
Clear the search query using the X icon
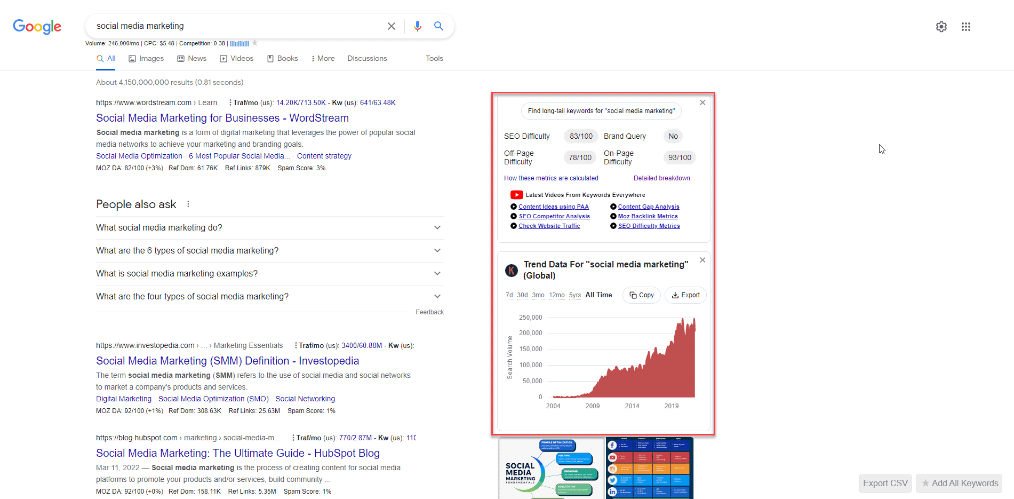coord(391,26)
